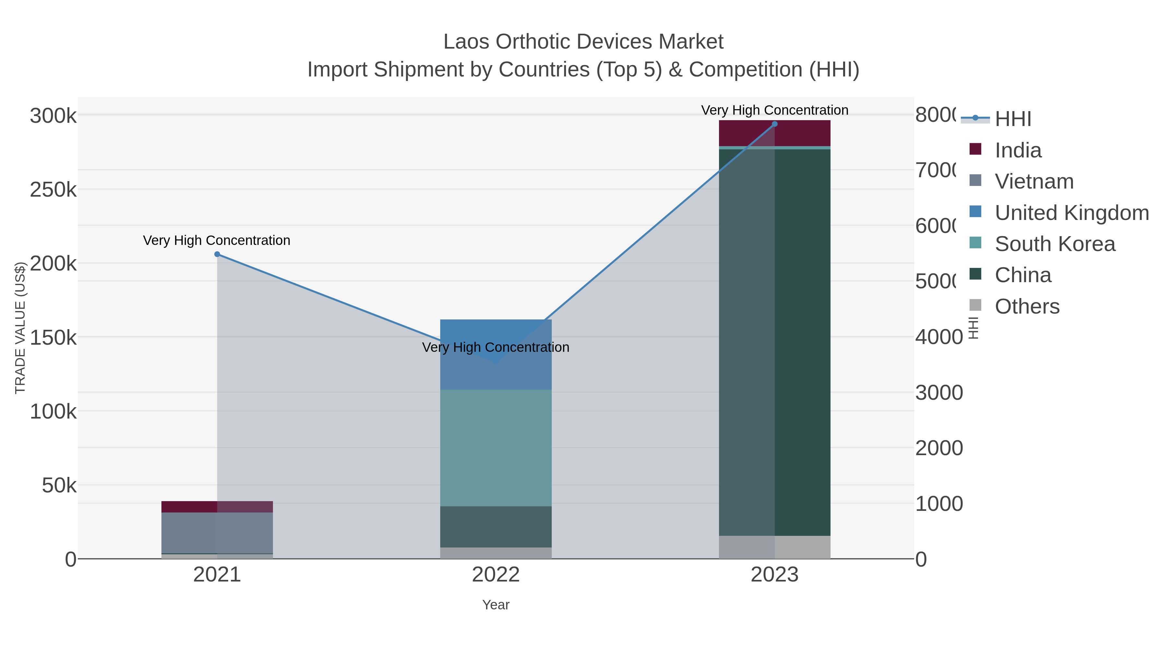This screenshot has height=656, width=1167.
Task: Click the China bar segment for 2022
Action: pos(496,527)
